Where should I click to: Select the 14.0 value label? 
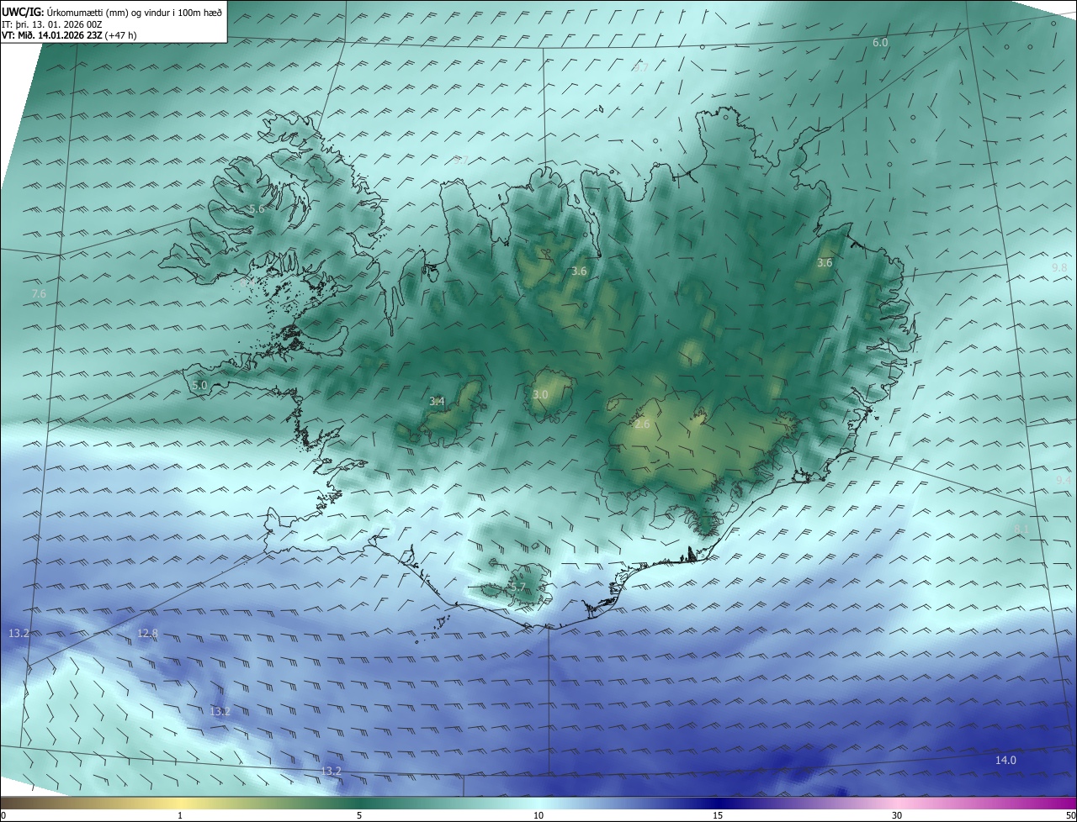coord(1005,760)
